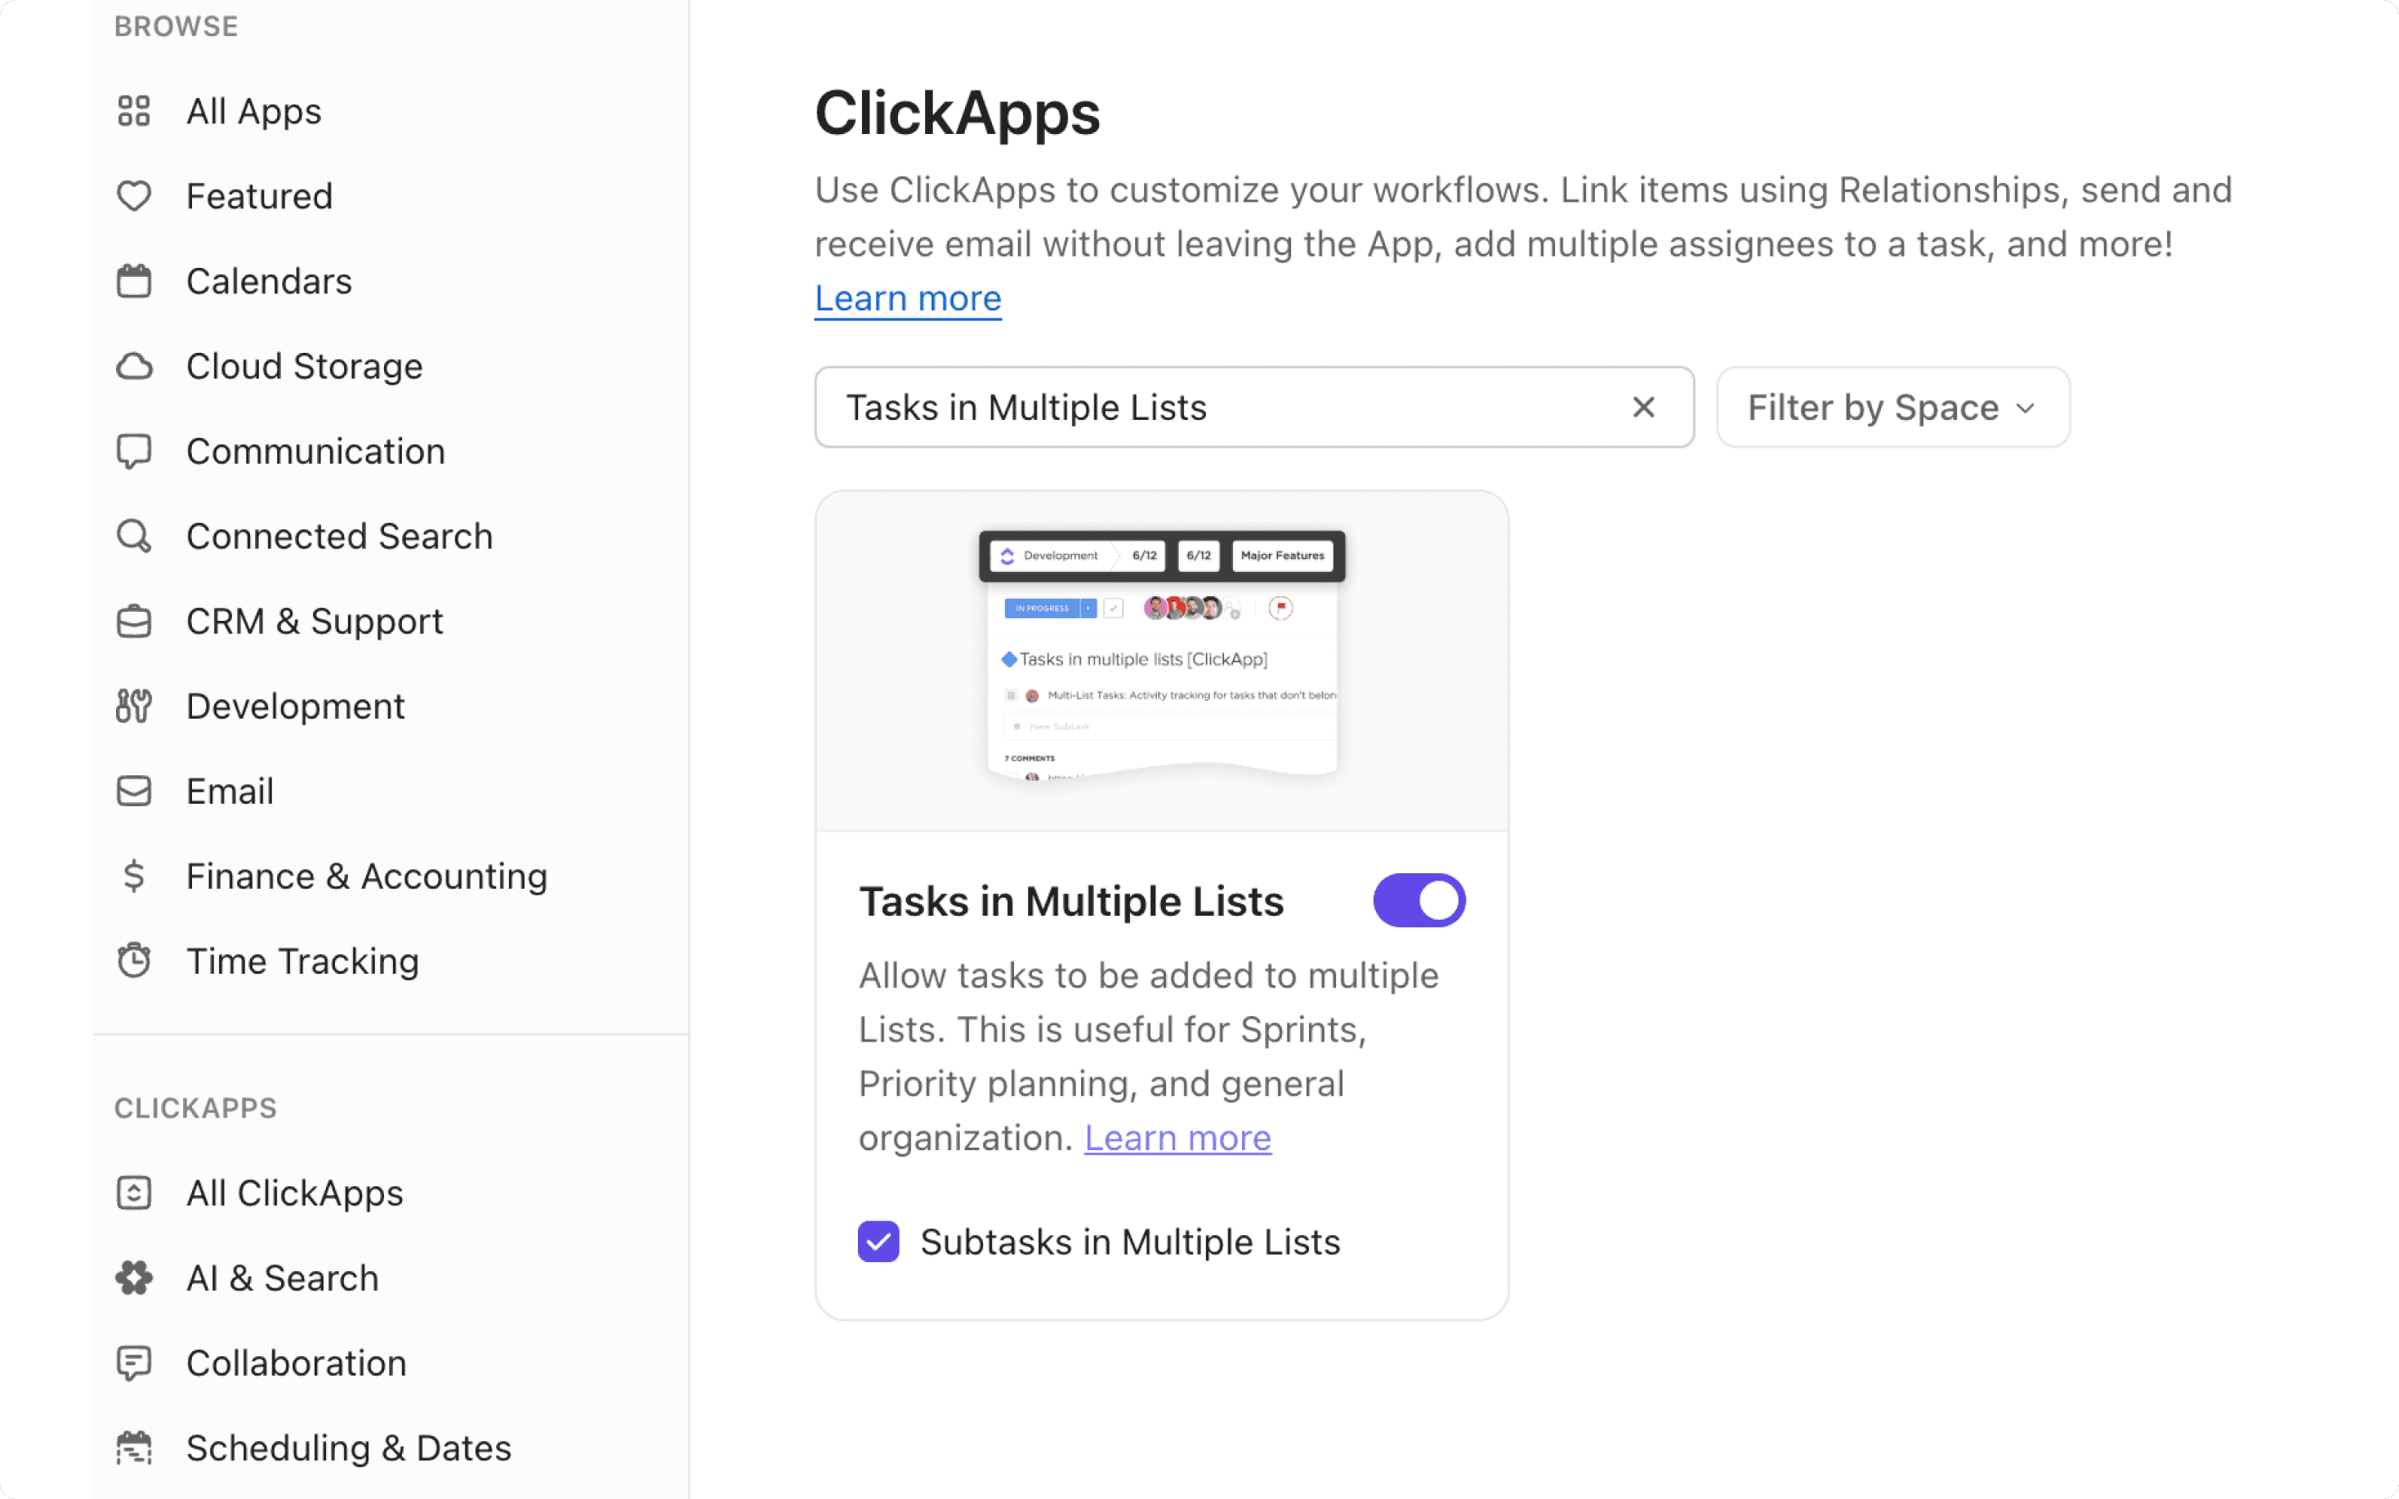The width and height of the screenshot is (2399, 1499).
Task: Click the Featured heart icon
Action: click(x=134, y=195)
